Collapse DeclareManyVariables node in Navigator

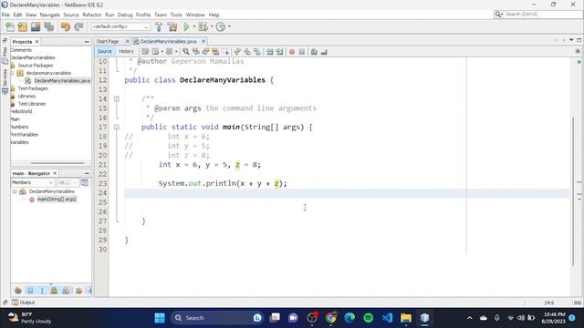15,191
